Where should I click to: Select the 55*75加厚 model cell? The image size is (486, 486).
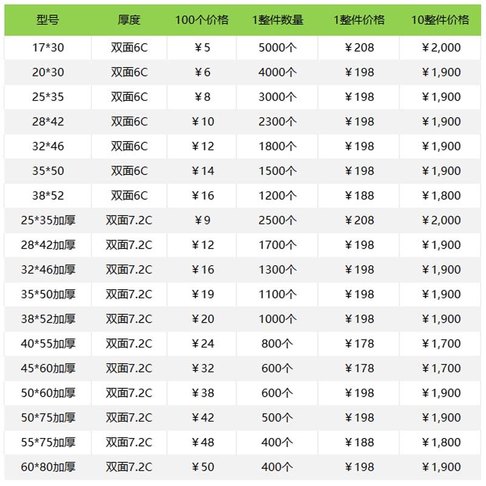(x=48, y=442)
